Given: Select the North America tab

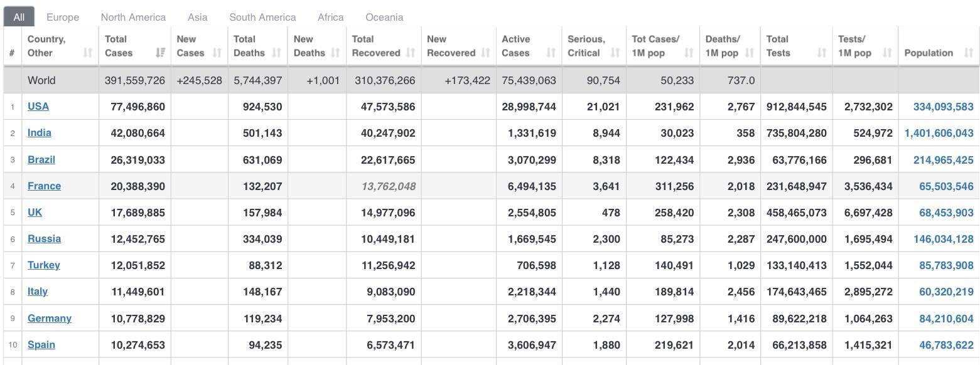Looking at the screenshot, I should [133, 17].
